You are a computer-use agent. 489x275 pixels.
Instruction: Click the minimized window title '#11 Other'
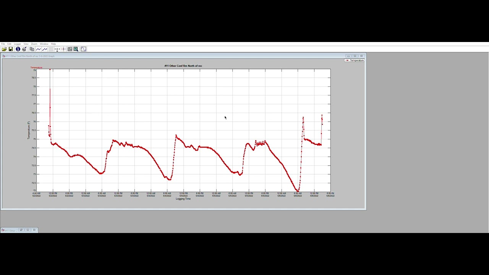coord(10,230)
